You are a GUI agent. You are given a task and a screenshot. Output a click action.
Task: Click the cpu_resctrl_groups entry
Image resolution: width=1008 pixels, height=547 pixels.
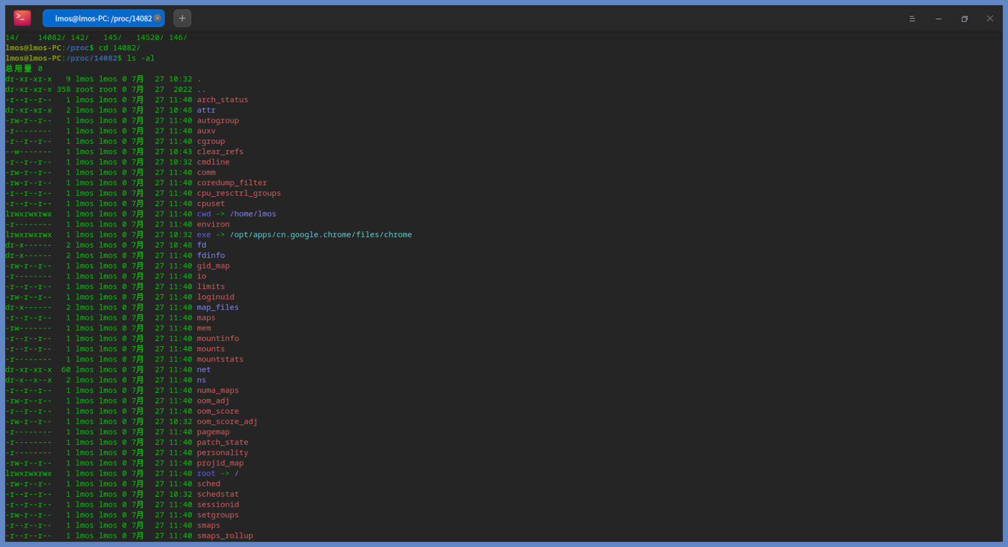[239, 193]
